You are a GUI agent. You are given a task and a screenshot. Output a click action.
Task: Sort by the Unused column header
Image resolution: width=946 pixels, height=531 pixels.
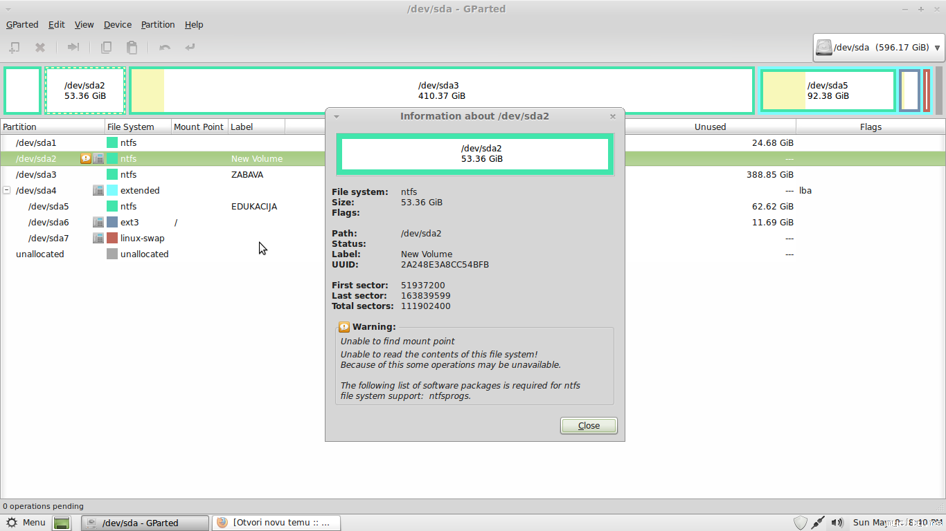711,127
